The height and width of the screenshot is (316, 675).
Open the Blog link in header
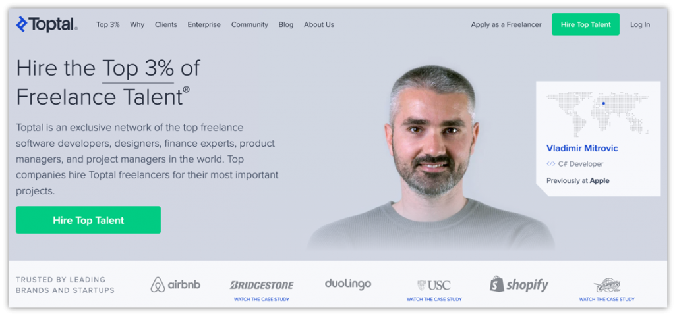point(286,24)
